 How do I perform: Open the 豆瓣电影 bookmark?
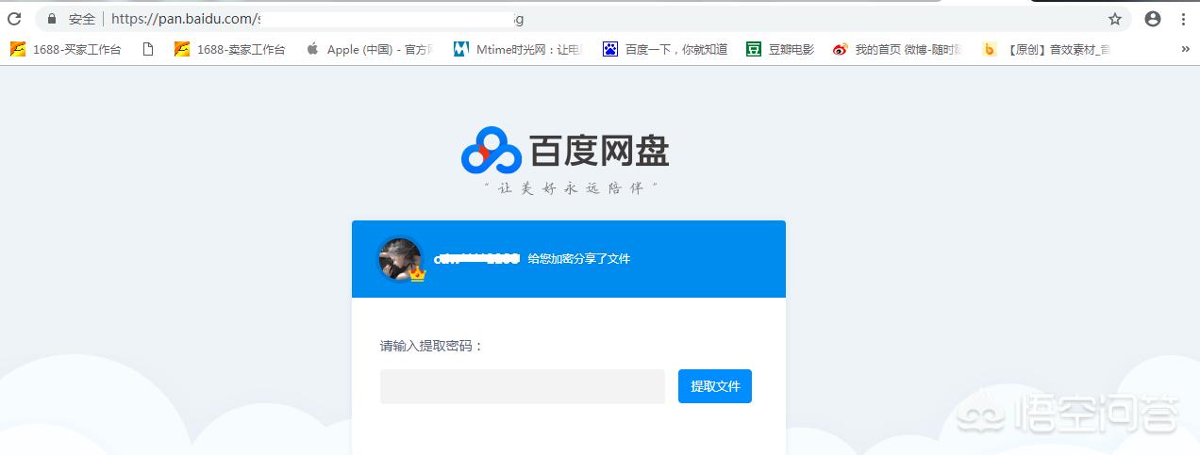click(x=779, y=49)
